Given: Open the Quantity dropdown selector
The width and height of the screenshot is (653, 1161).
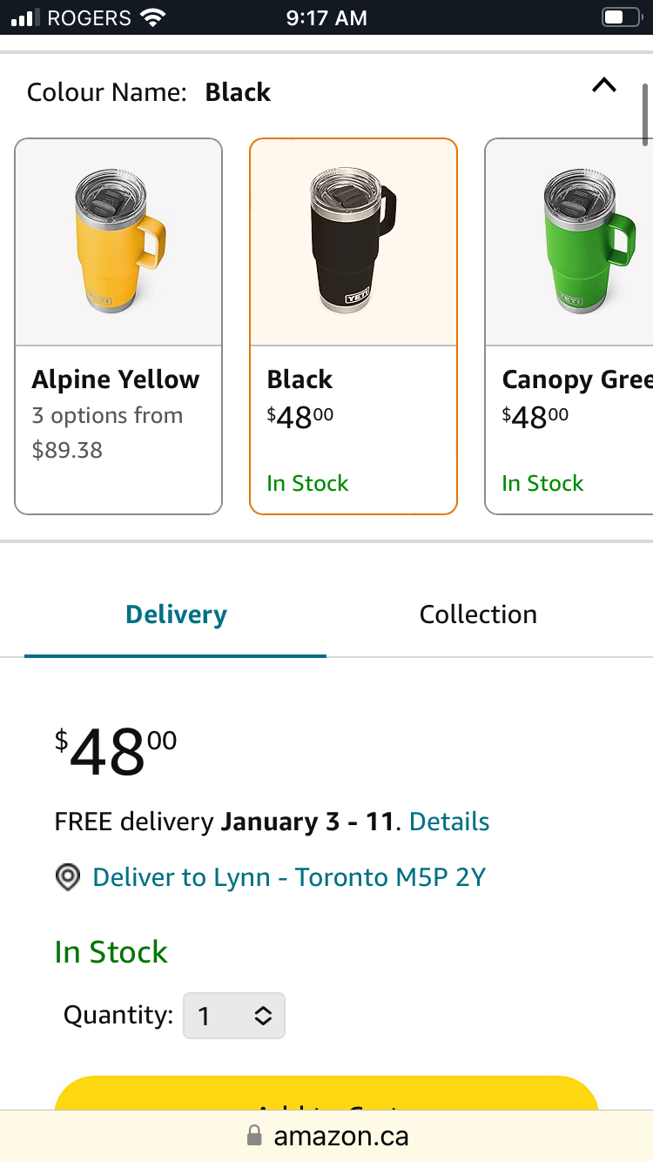Looking at the screenshot, I should (x=233, y=1016).
